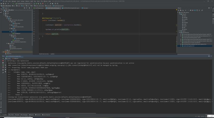This screenshot has height=118, width=214.
Task: Select RedisConfig in the project tree
Action: pyautogui.click(x=17, y=23)
